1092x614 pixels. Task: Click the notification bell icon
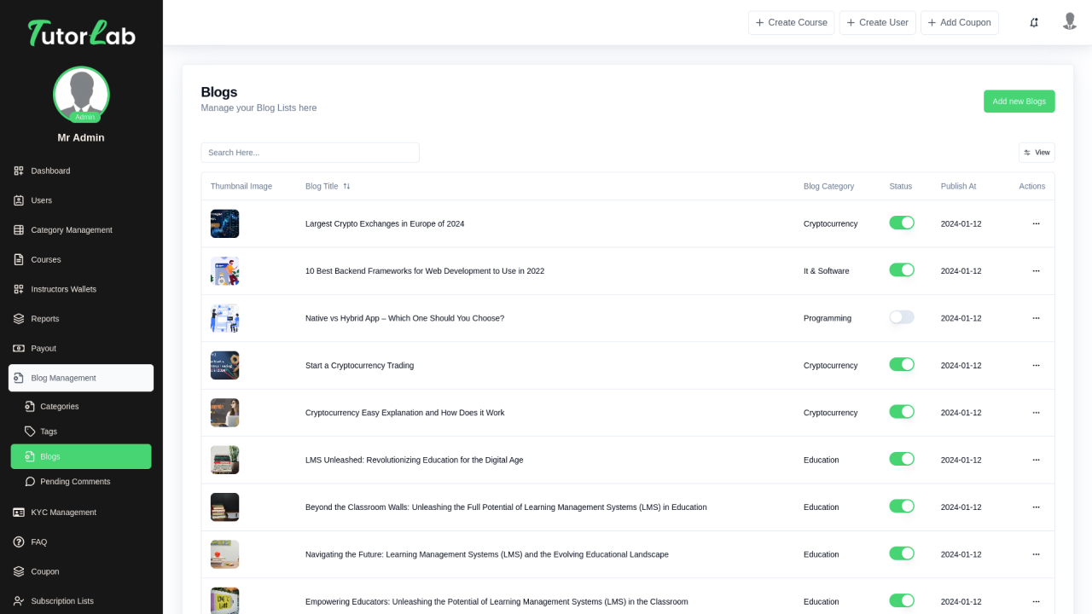pos(1034,22)
